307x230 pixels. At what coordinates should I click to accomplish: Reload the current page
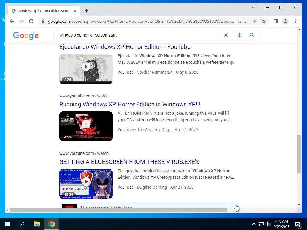[x=31, y=21]
